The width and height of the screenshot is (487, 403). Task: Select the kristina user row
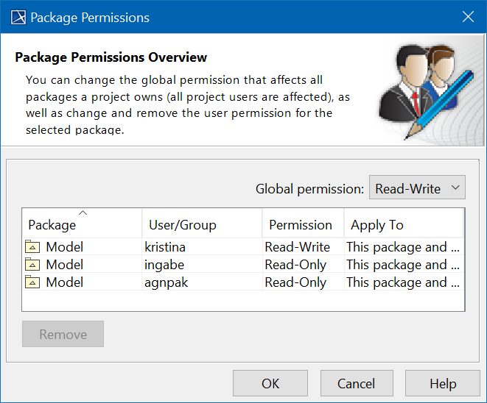pyautogui.click(x=167, y=247)
